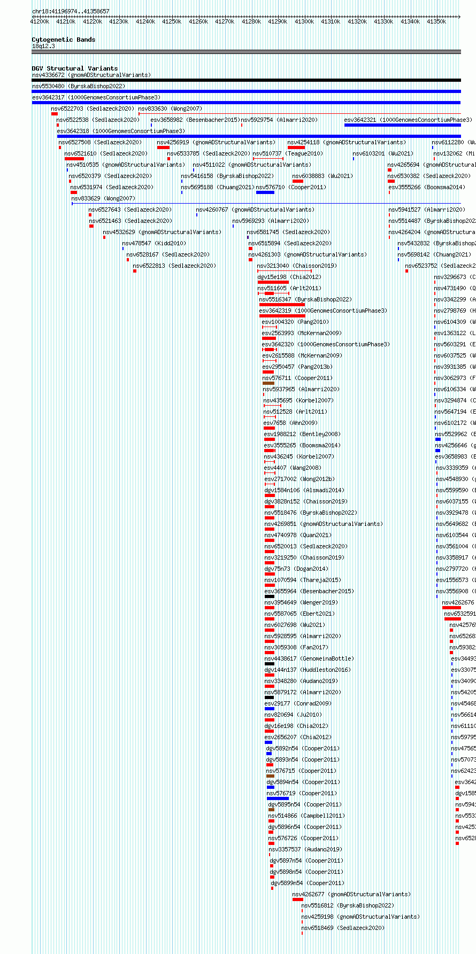476x954 pixels.
Task: Open the esv1988212 Bentley2008 variant
Action: pyautogui.click(x=302, y=434)
